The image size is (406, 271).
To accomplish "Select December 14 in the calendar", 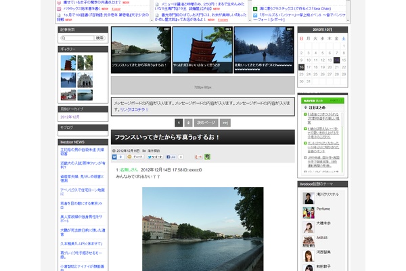I will [x=336, y=60].
